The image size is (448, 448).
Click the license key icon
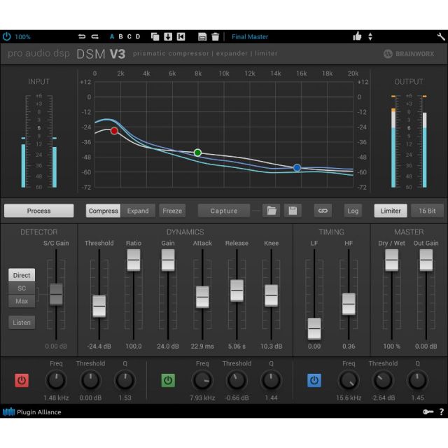pos(428,412)
